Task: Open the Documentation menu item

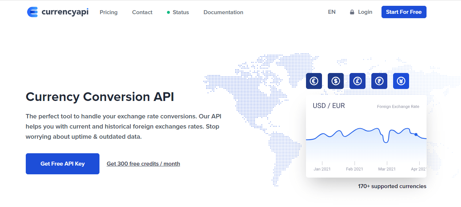Action: [x=223, y=12]
